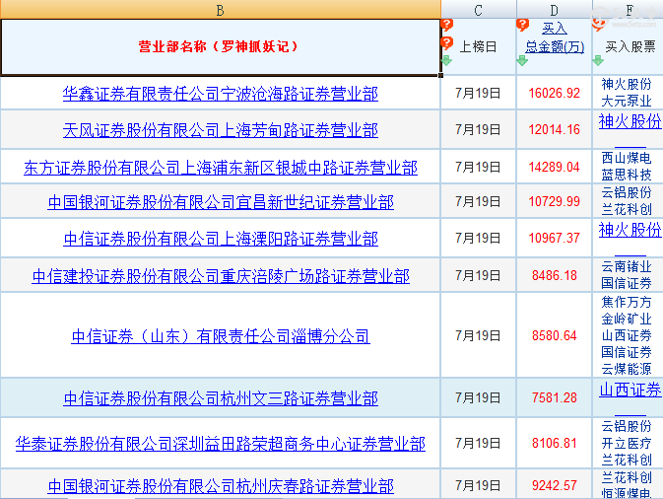The image size is (663, 499).
Task: Open the 中国银河证券股份有限公司宜昌新世纪证券营业部 link
Action: click(221, 202)
